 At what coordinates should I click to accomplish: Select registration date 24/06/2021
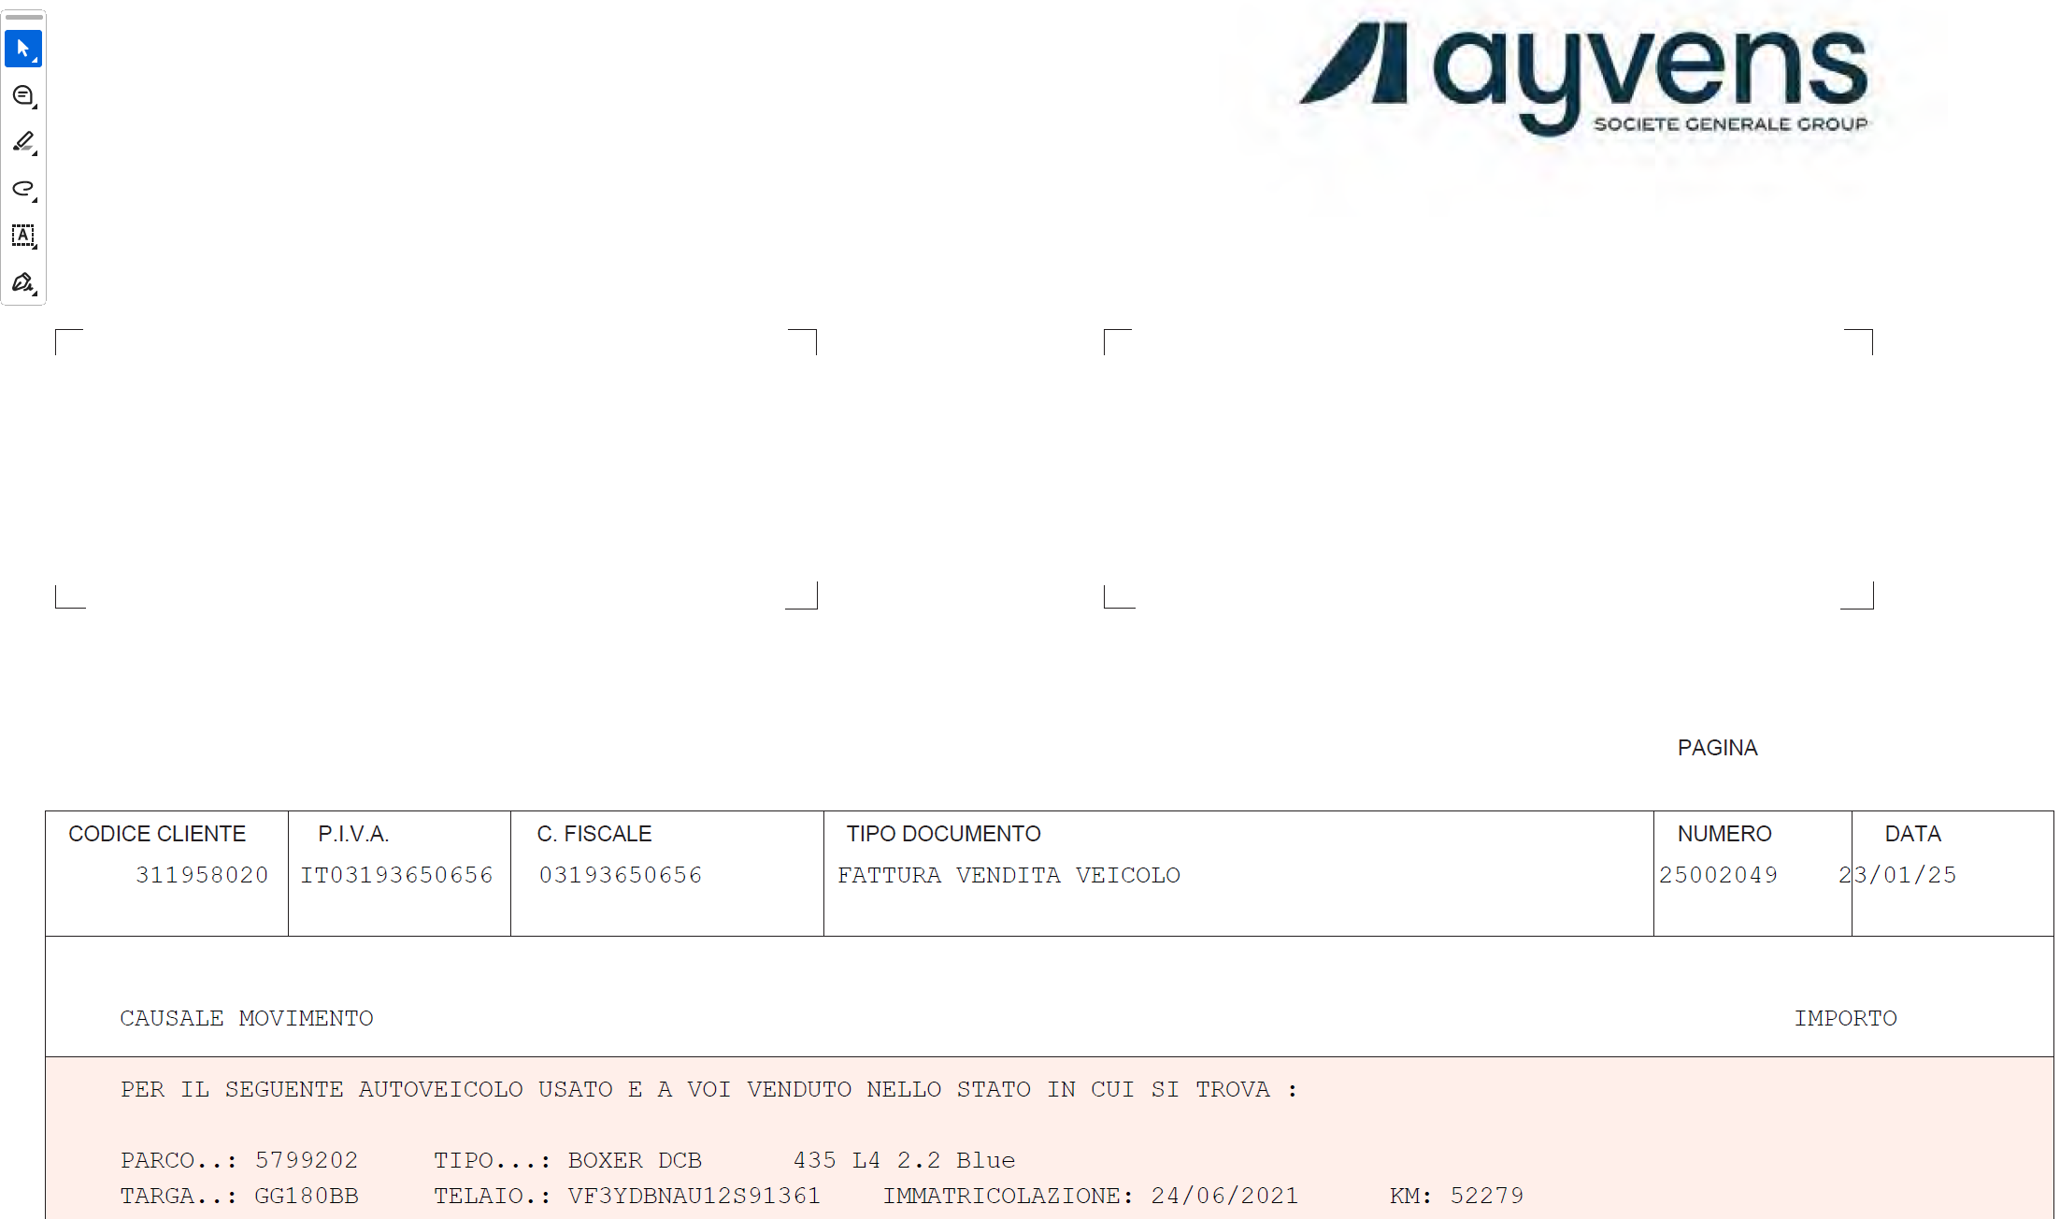point(1225,1196)
